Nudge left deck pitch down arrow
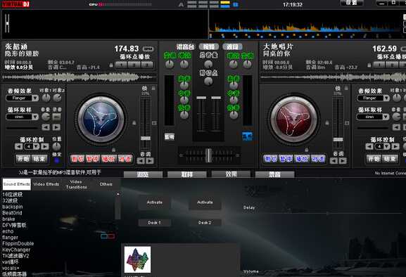 tap(141, 161)
